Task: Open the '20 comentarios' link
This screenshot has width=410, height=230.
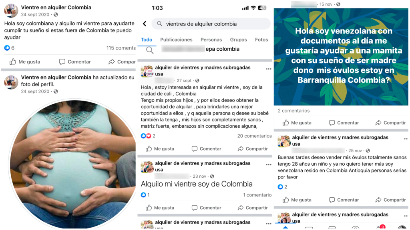Action: tap(254, 136)
